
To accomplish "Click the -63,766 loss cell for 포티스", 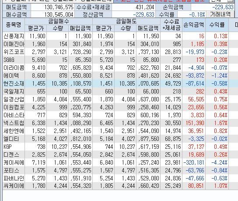I will pos(194,171).
